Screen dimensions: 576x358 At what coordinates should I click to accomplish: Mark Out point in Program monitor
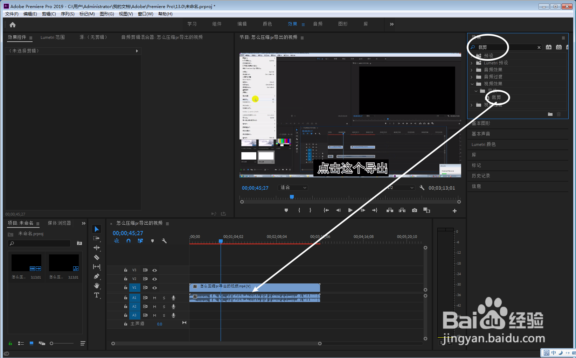click(310, 210)
